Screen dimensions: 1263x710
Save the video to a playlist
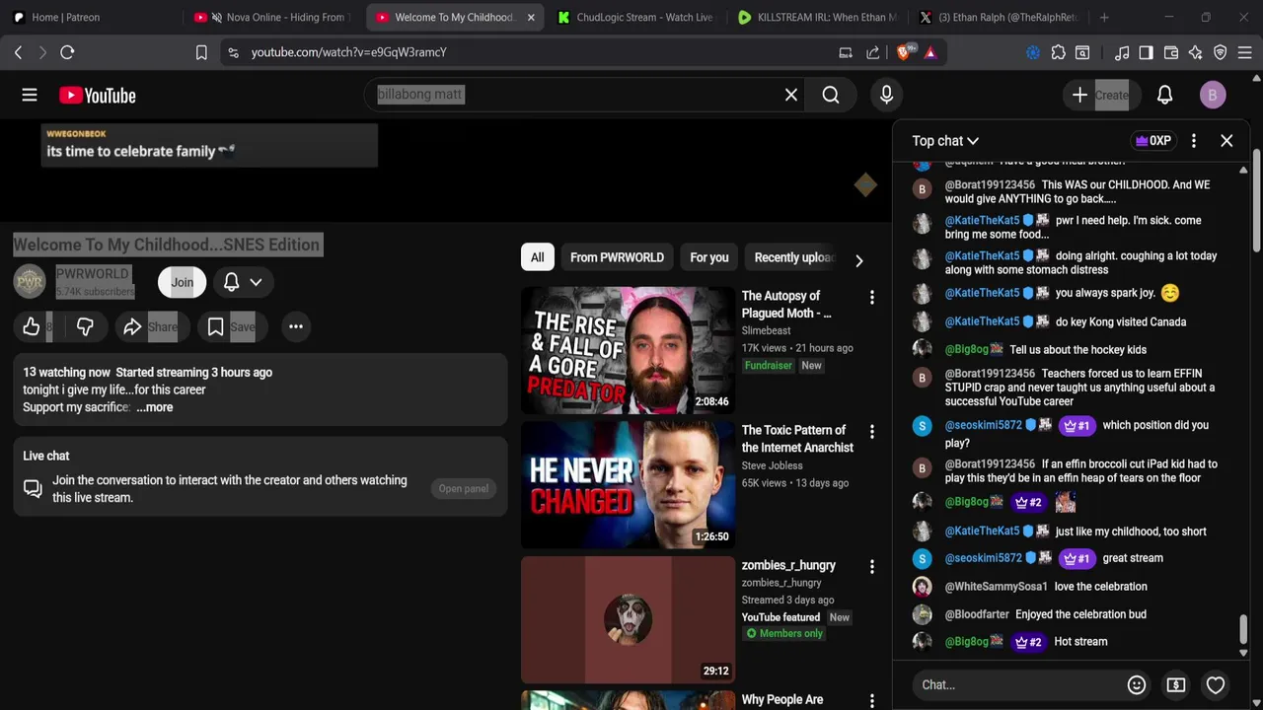coord(231,326)
